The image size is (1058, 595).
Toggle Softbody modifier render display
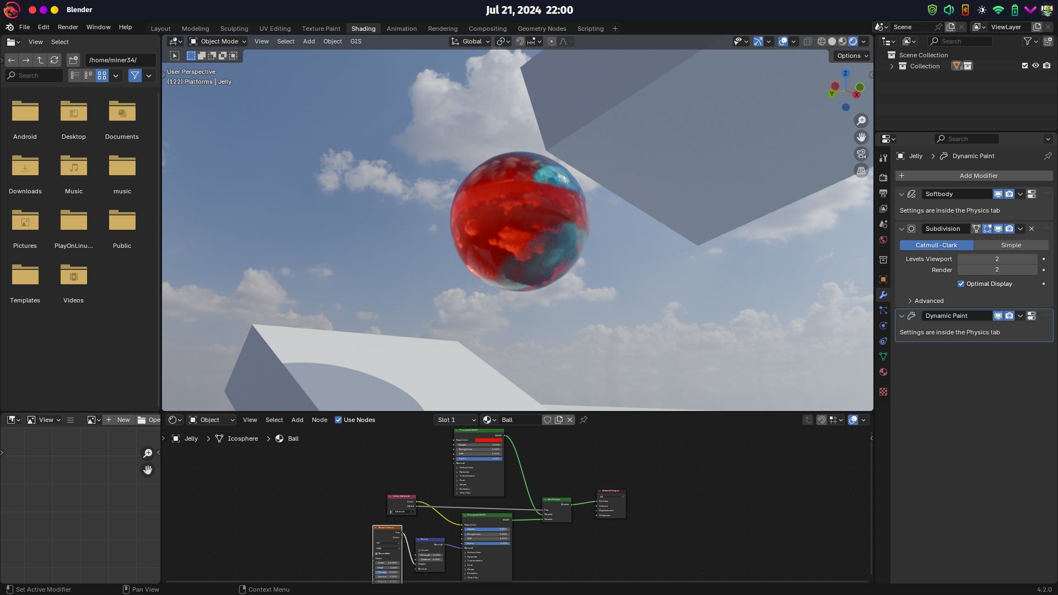[1009, 194]
